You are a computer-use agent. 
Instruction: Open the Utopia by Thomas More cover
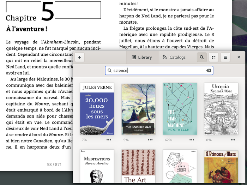coord(221,109)
